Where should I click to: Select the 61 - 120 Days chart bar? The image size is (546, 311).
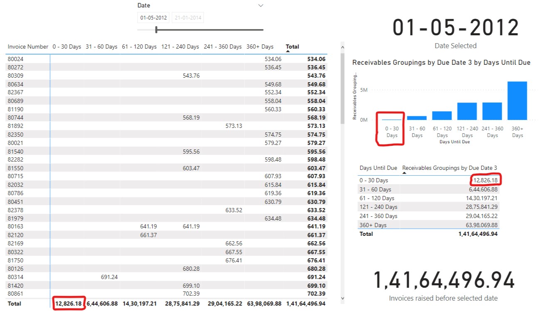click(x=442, y=115)
